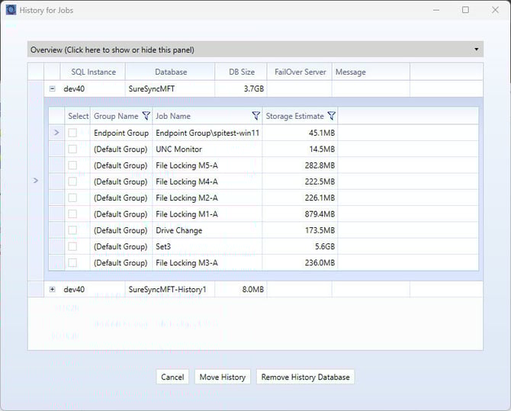Image resolution: width=511 pixels, height=411 pixels.
Task: Click the History for Jobs window icon
Action: click(11, 10)
